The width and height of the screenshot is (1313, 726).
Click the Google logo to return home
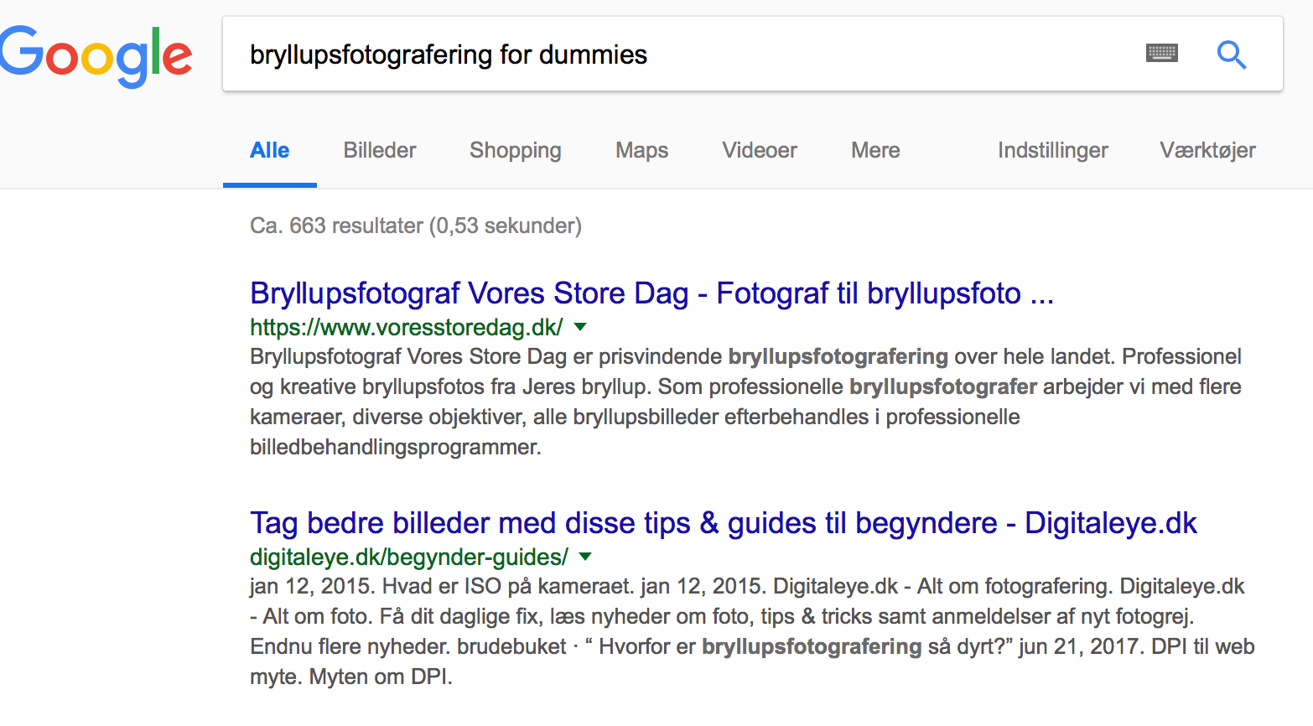point(95,54)
